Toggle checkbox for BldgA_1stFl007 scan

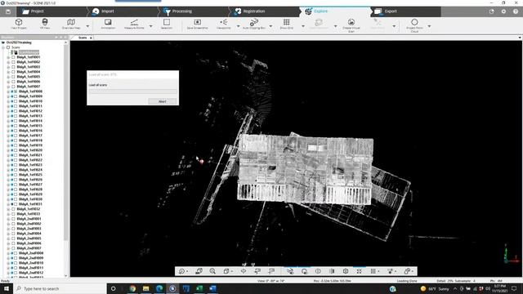[13, 87]
